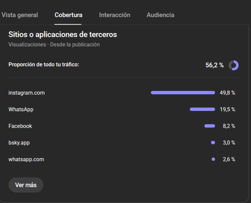The width and height of the screenshot is (251, 203).
Task: Click the whatsapp.com purple dot indicator
Action: tap(213, 159)
